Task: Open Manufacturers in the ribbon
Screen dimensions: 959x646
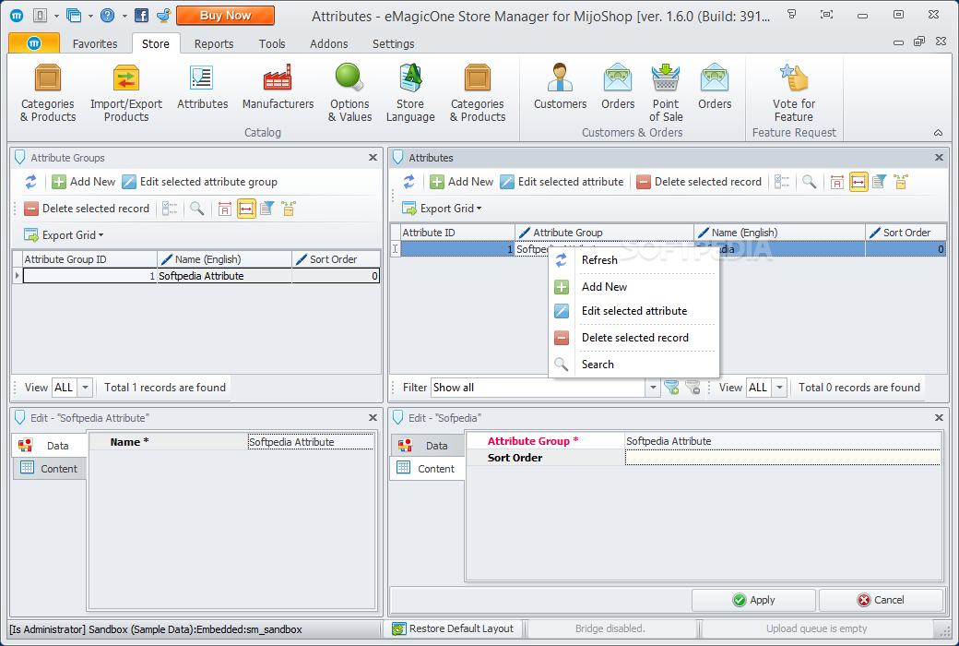Action: (278, 87)
